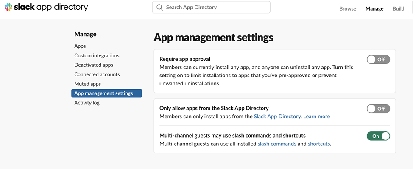Open Custom integrations in sidebar
413x169 pixels.
pos(97,56)
